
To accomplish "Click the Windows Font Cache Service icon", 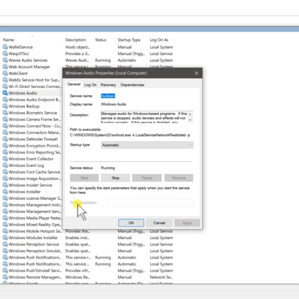I will coord(5,172).
